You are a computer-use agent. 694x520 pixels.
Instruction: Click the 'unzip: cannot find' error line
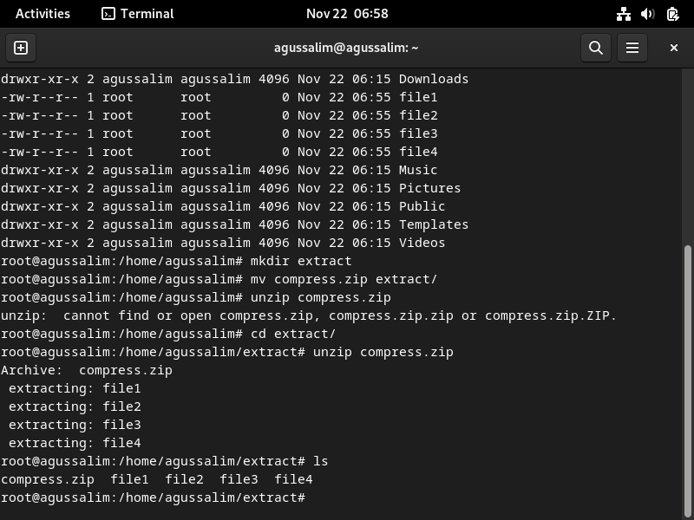click(309, 315)
